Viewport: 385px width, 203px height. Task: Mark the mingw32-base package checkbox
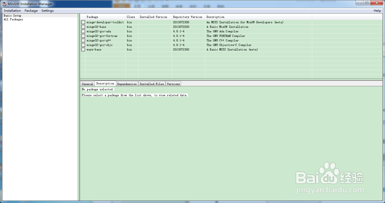click(x=83, y=27)
